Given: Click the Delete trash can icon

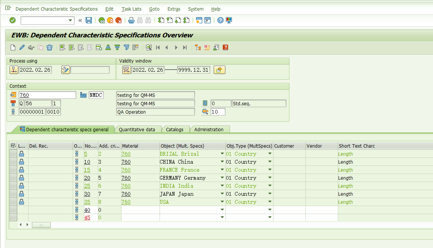Looking at the screenshot, I should coord(50,48).
